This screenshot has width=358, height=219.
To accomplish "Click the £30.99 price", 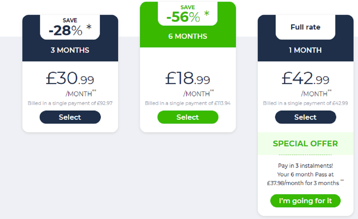I will (x=70, y=79).
